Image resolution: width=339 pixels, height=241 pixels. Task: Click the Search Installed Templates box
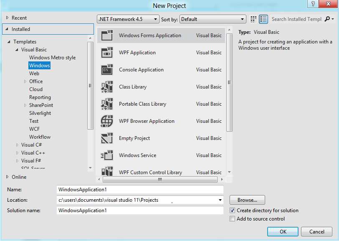296,19
